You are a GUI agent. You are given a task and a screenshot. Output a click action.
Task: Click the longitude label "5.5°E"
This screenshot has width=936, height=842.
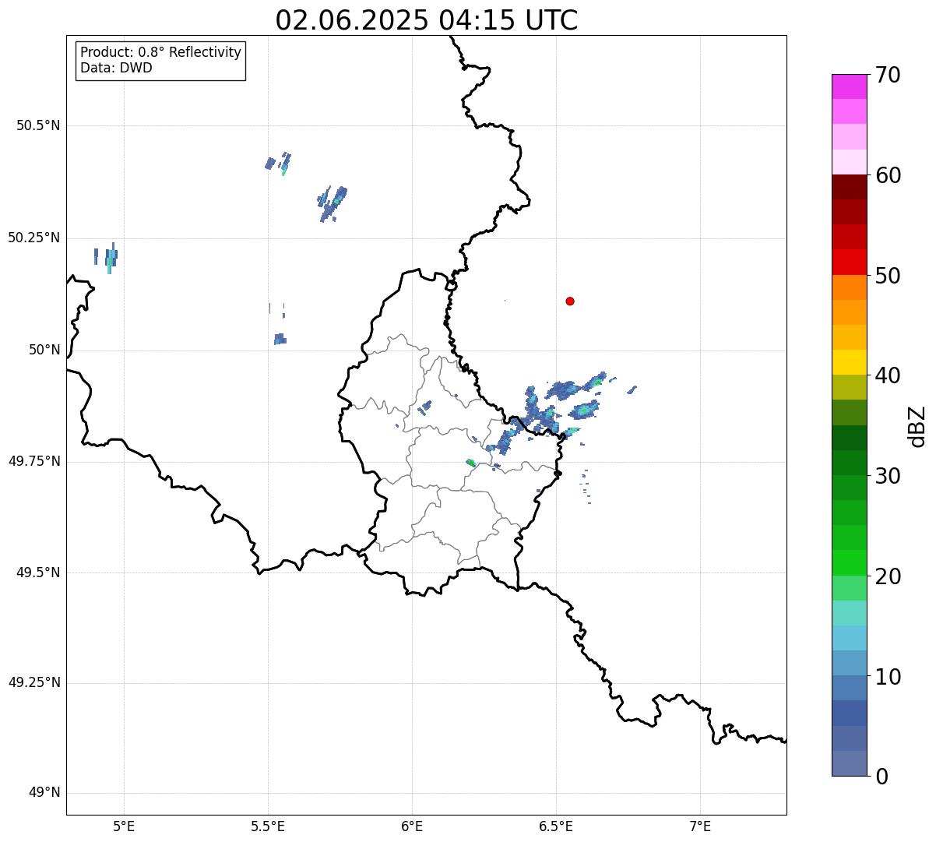pyautogui.click(x=269, y=826)
